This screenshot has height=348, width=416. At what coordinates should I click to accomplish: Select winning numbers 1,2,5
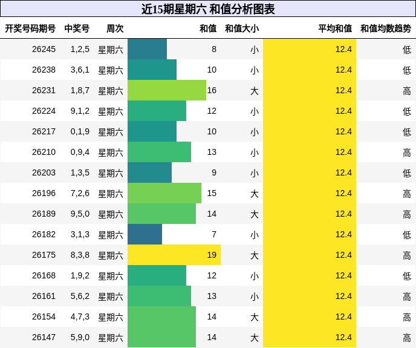tap(80, 49)
